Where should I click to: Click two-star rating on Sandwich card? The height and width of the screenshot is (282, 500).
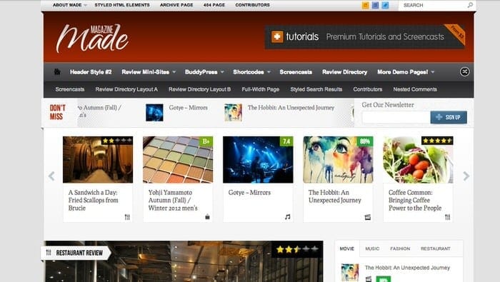[117, 141]
